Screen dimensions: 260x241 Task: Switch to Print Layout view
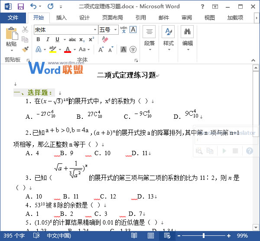coord(150,235)
